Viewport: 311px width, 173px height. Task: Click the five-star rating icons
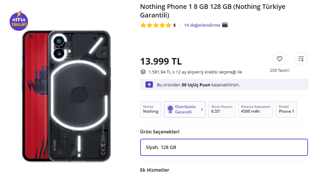point(156,25)
